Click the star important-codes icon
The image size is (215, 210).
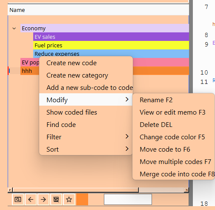69,199
